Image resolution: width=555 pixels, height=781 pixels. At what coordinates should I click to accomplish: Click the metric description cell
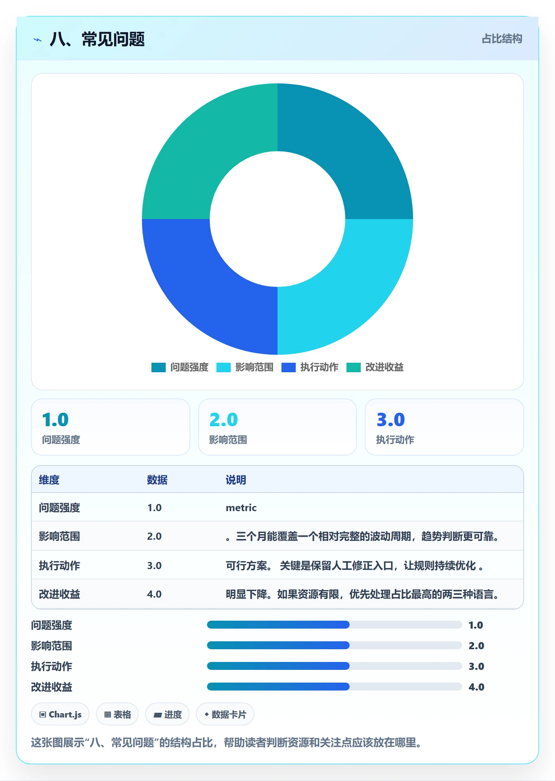coord(241,508)
